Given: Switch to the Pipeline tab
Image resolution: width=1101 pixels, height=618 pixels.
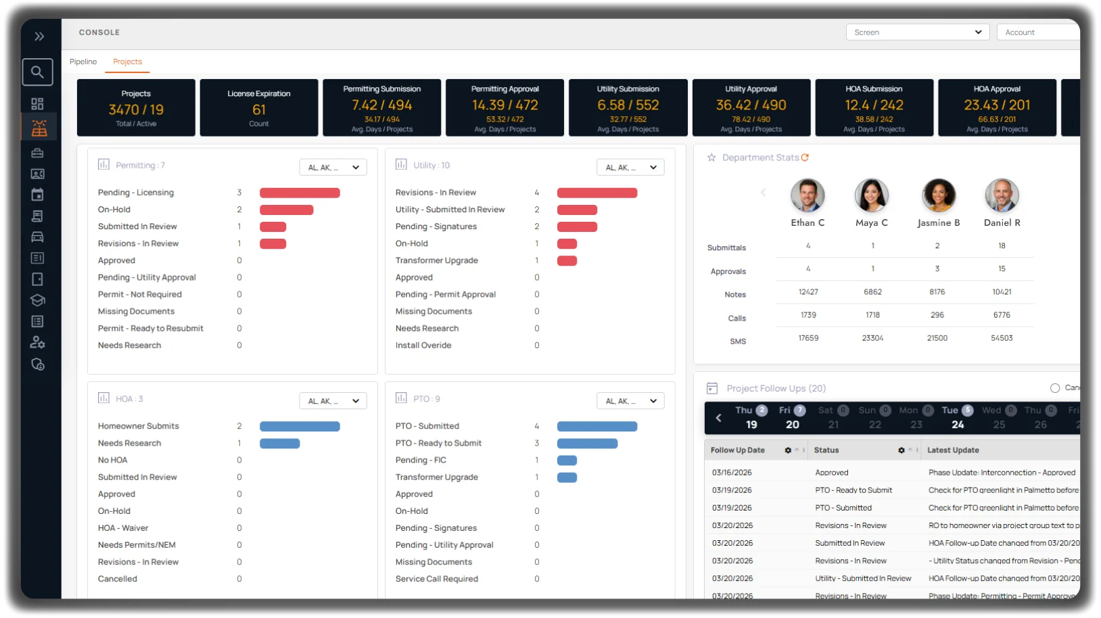Looking at the screenshot, I should click(83, 62).
